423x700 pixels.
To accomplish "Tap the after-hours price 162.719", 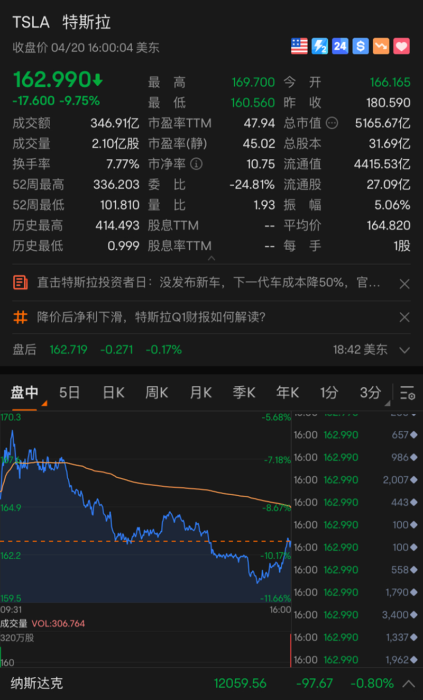I will pyautogui.click(x=68, y=350).
